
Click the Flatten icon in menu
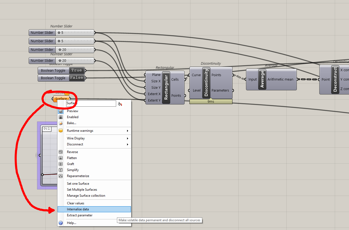coord(61,158)
